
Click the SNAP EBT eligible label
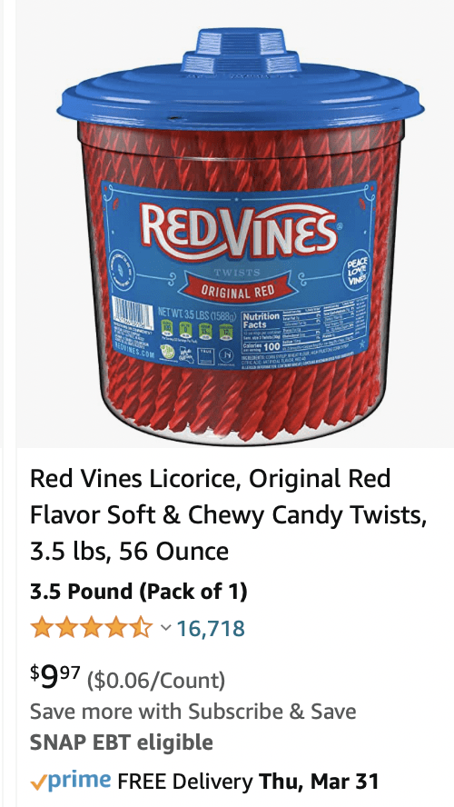click(x=122, y=742)
